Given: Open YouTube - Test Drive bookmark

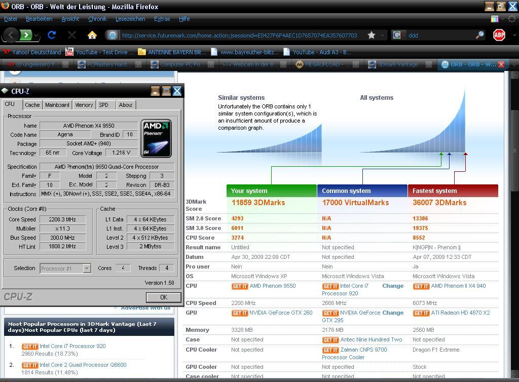Looking at the screenshot, I should [x=100, y=52].
